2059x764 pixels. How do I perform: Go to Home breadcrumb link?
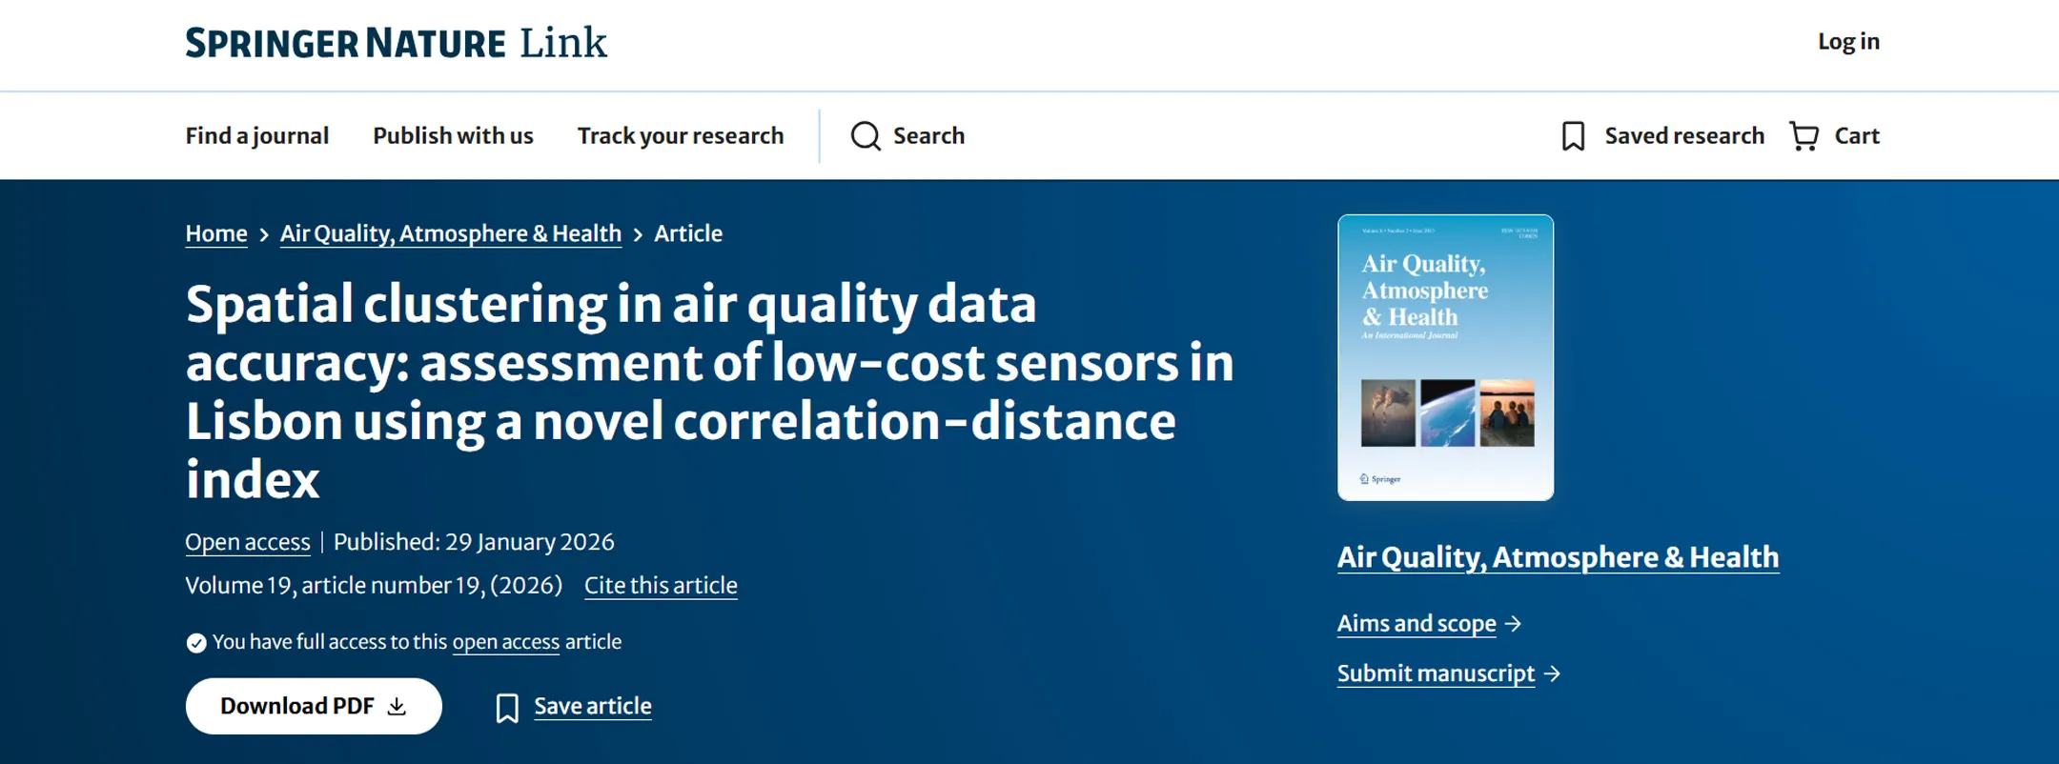tap(216, 233)
